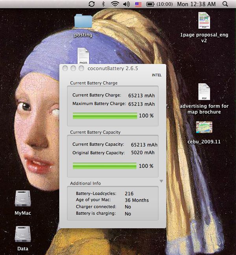Close the coconutBattery window

(65, 68)
